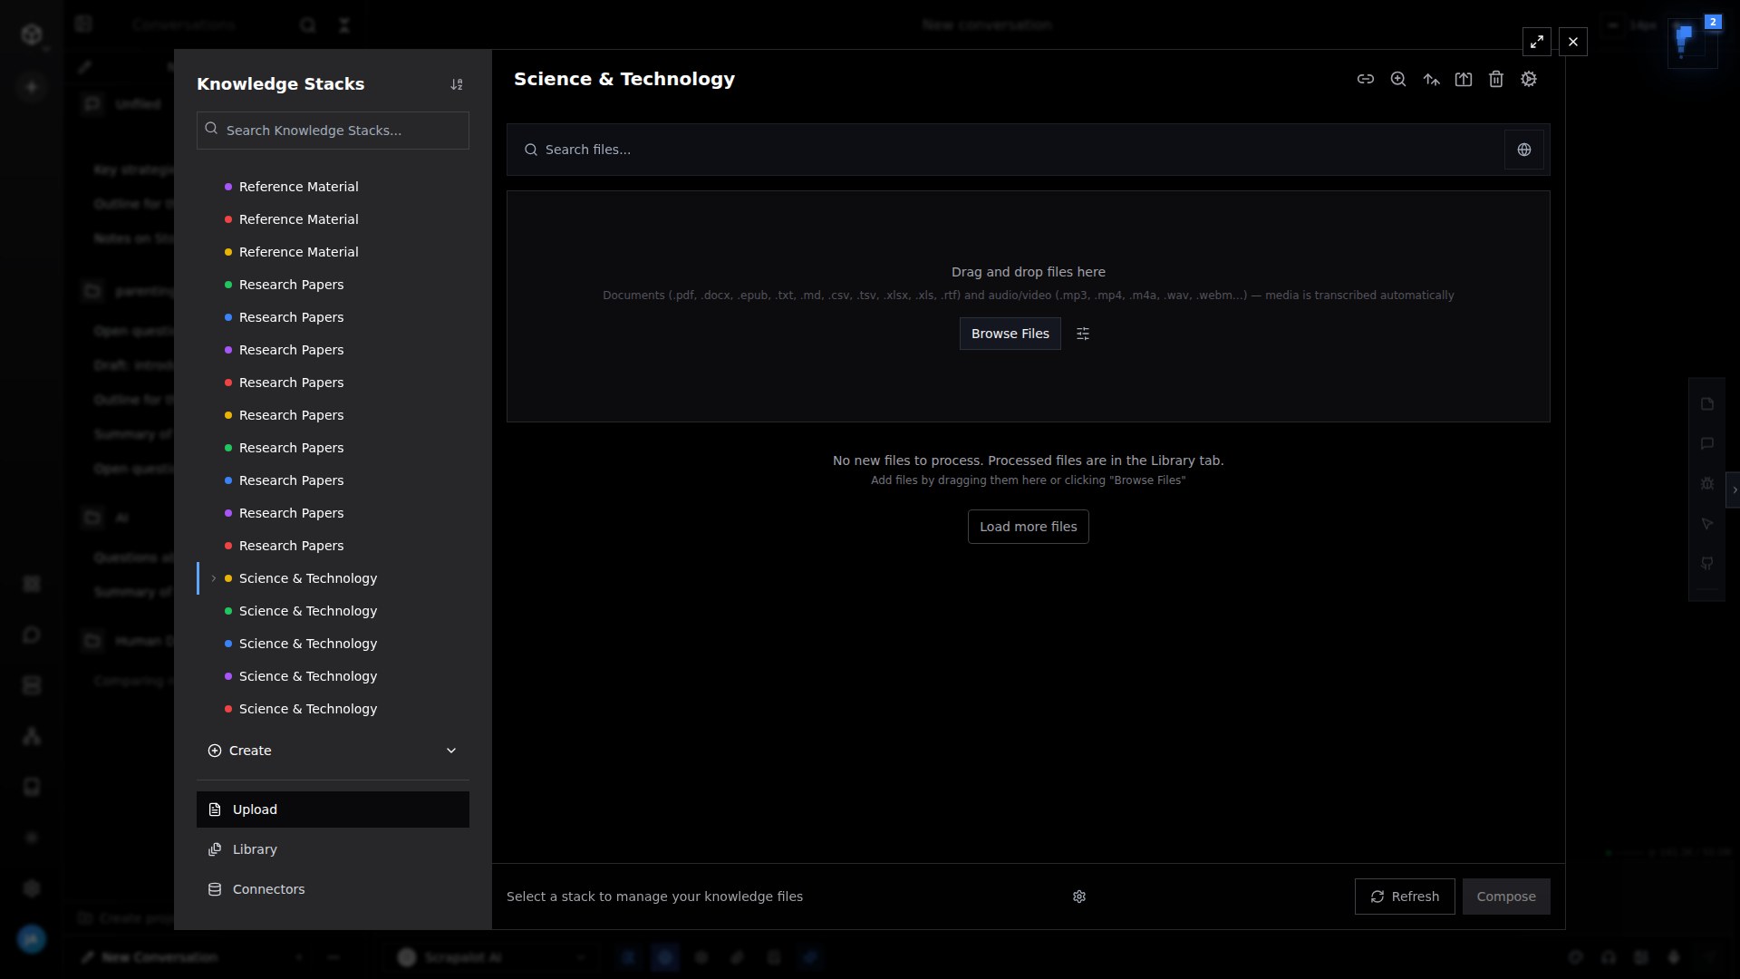Select Reference Material stack with yellow dot
The width and height of the screenshot is (1740, 979).
[333, 252]
